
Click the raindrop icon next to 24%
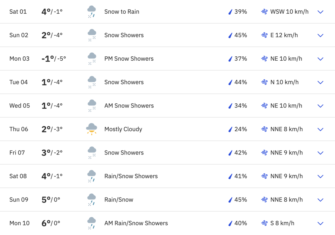230,129
